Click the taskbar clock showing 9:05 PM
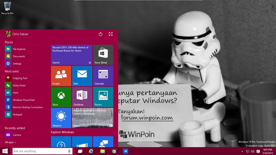 point(268,151)
